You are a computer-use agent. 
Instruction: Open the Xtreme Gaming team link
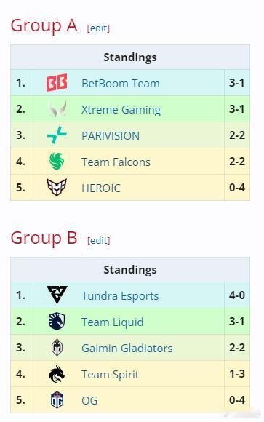click(121, 110)
